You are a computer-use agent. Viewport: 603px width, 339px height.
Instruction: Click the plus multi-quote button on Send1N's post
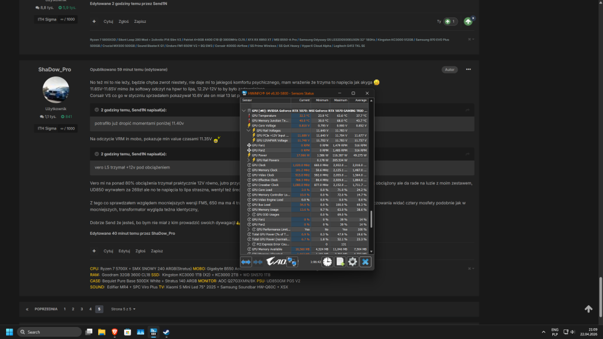click(x=94, y=22)
